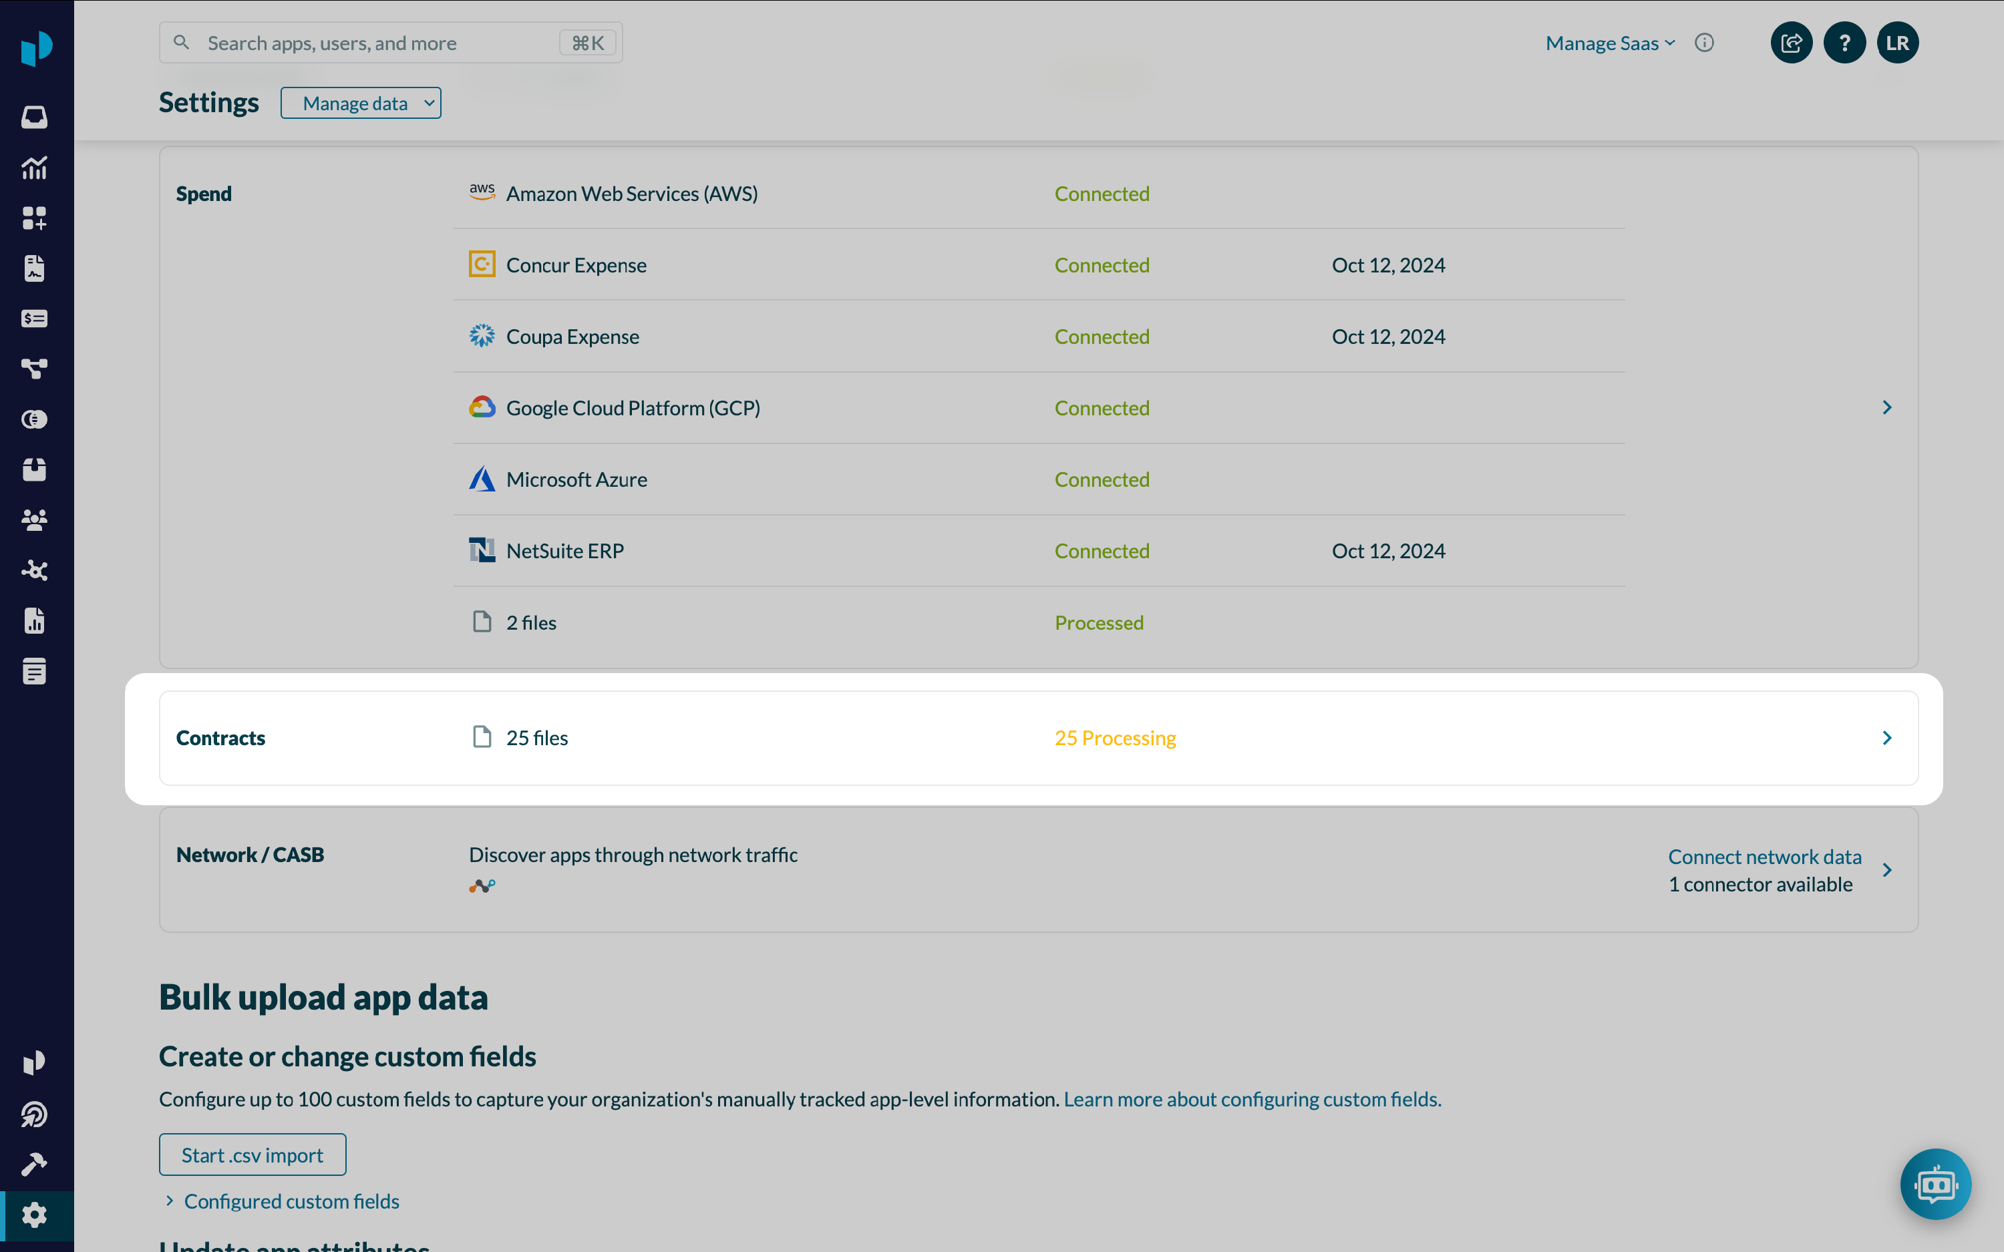Follow Learn more about configuring custom fields

1251,1099
